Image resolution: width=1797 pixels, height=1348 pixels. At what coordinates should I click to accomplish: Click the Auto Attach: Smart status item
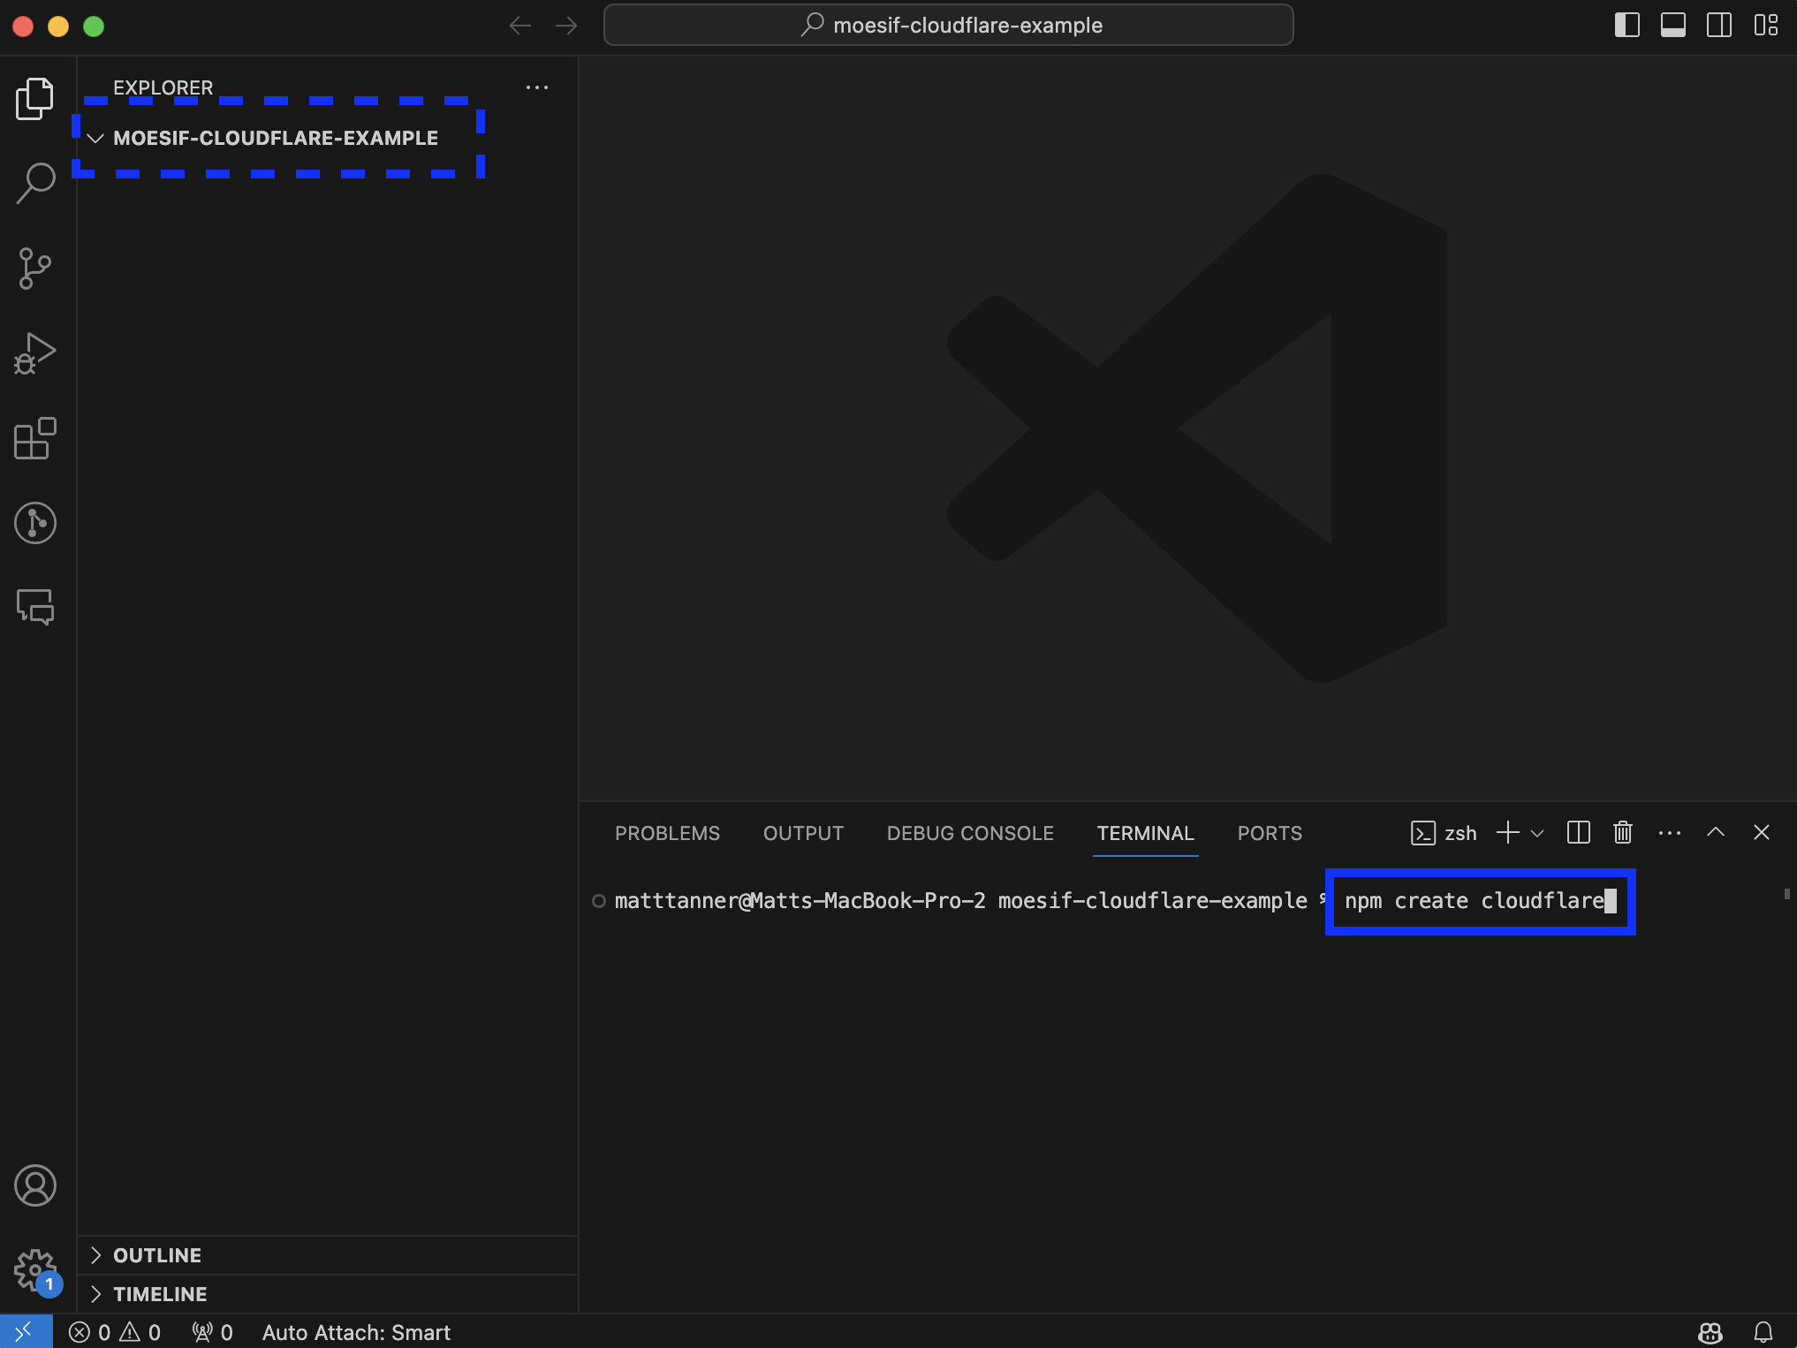355,1332
